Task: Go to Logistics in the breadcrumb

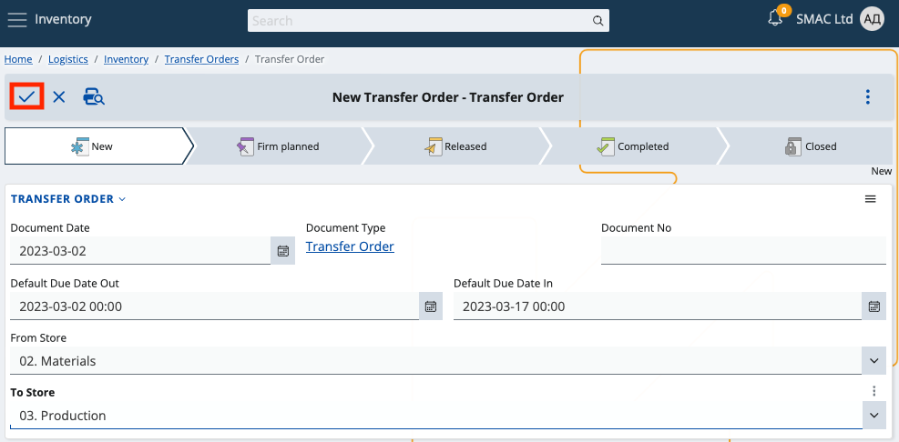Action: 68,59
